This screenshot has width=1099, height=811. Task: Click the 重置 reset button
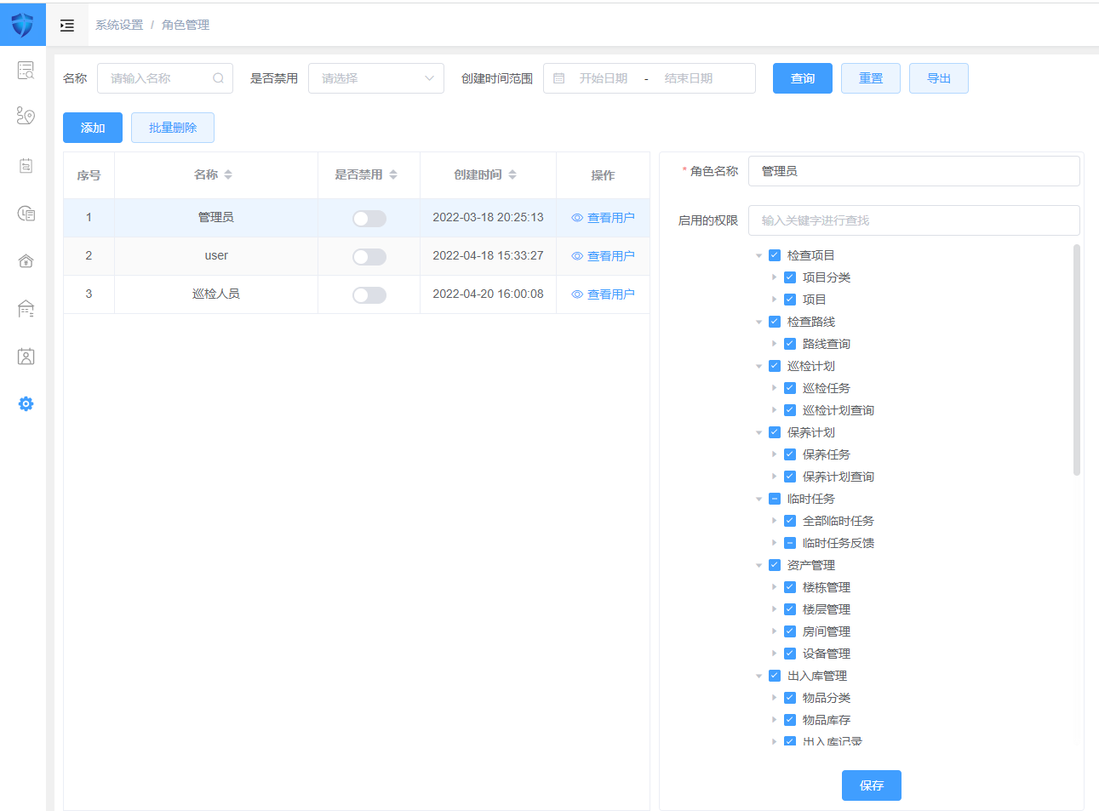click(871, 78)
